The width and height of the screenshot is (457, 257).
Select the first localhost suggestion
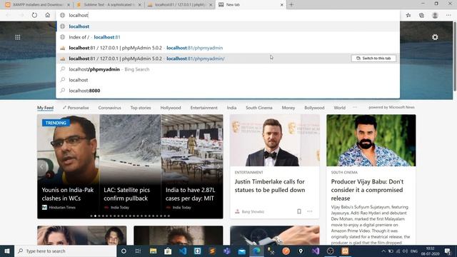[x=228, y=26]
